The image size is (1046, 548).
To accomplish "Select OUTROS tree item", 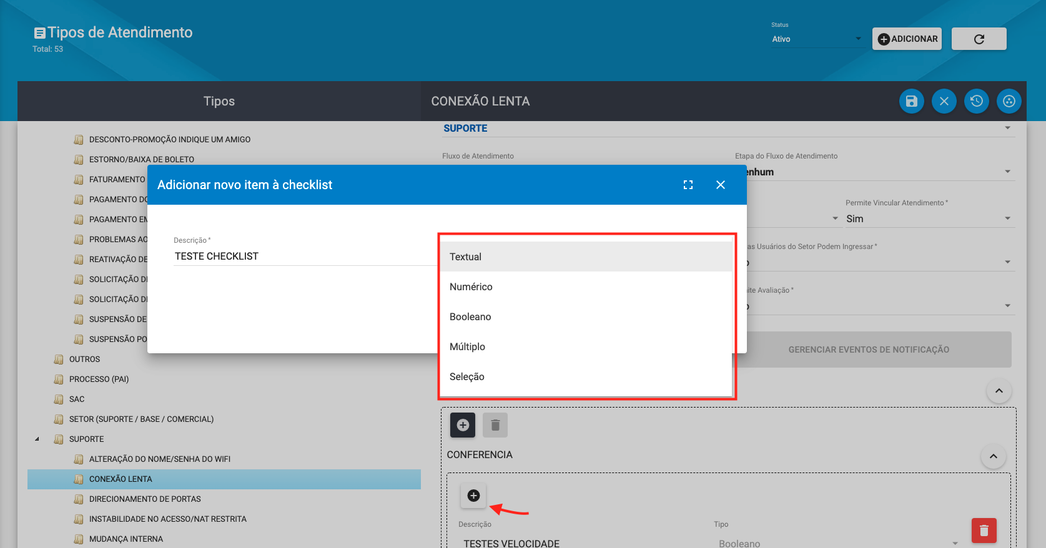I will click(84, 359).
